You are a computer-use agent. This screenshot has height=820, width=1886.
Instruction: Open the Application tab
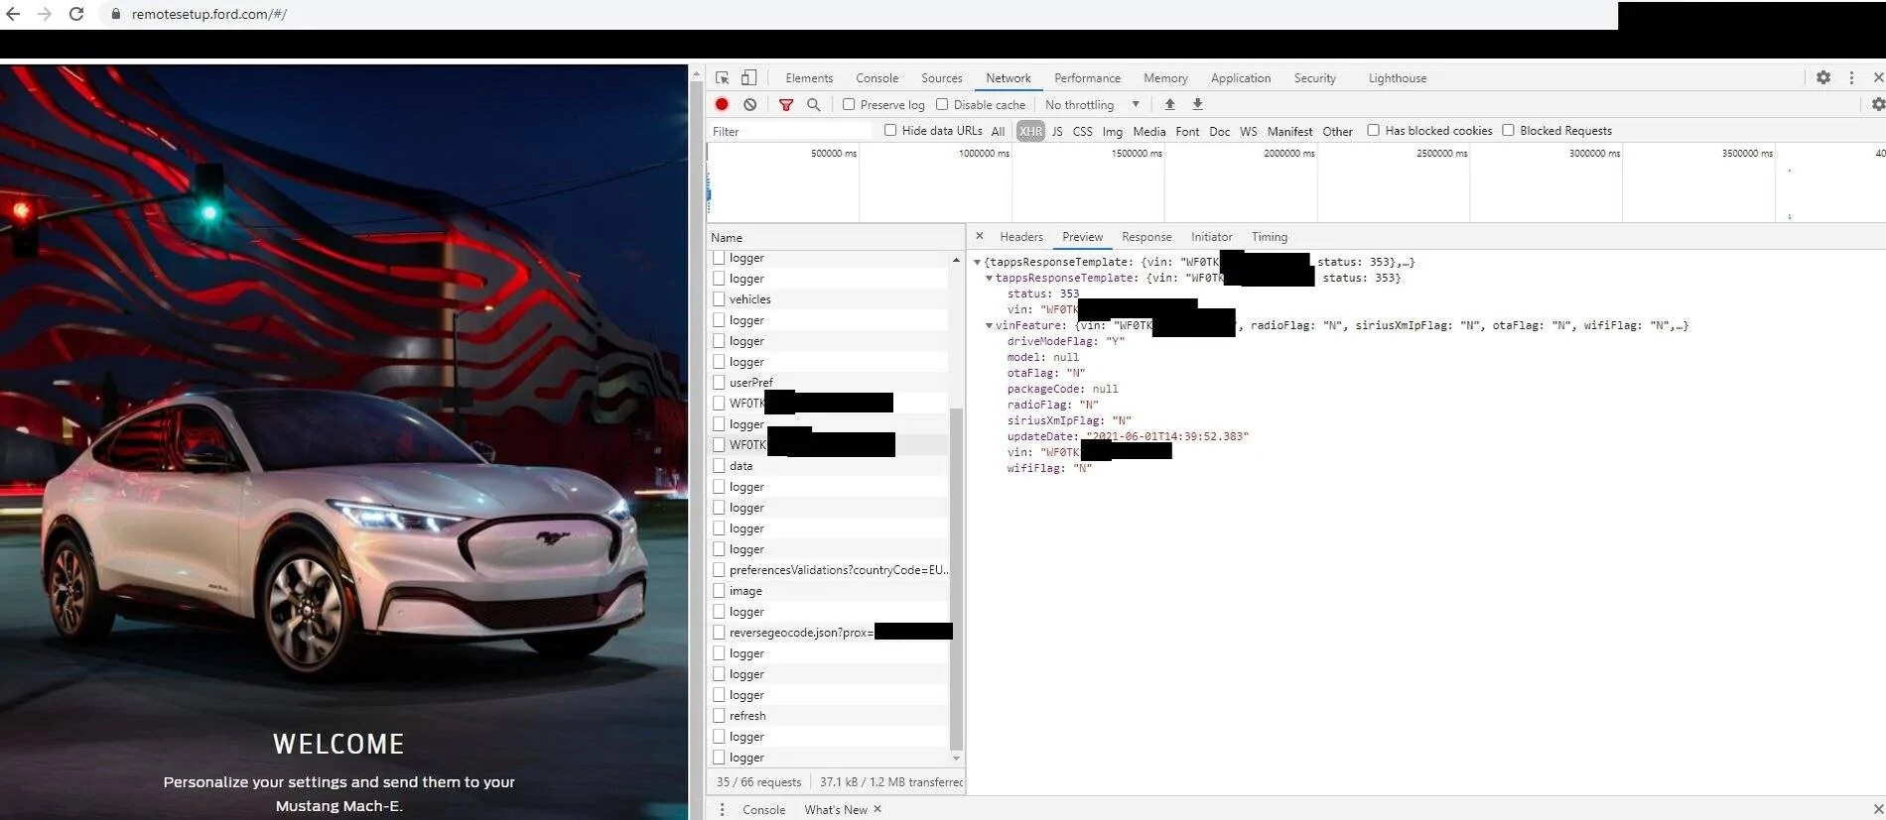(1241, 78)
